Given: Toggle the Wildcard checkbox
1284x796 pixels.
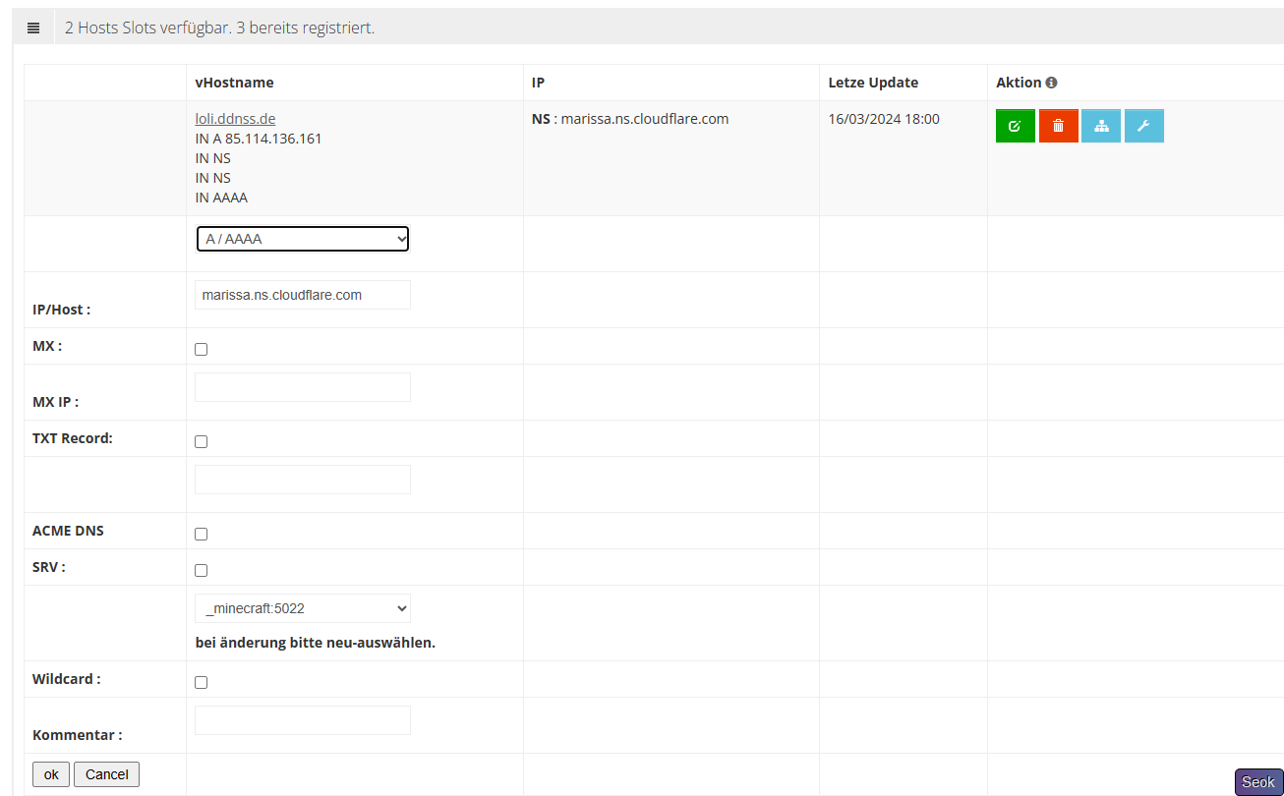Looking at the screenshot, I should click(x=202, y=682).
